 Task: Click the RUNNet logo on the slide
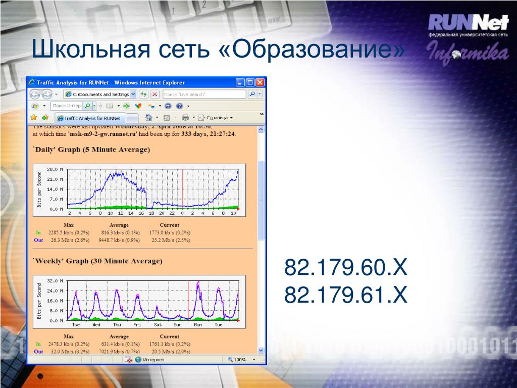point(469,25)
